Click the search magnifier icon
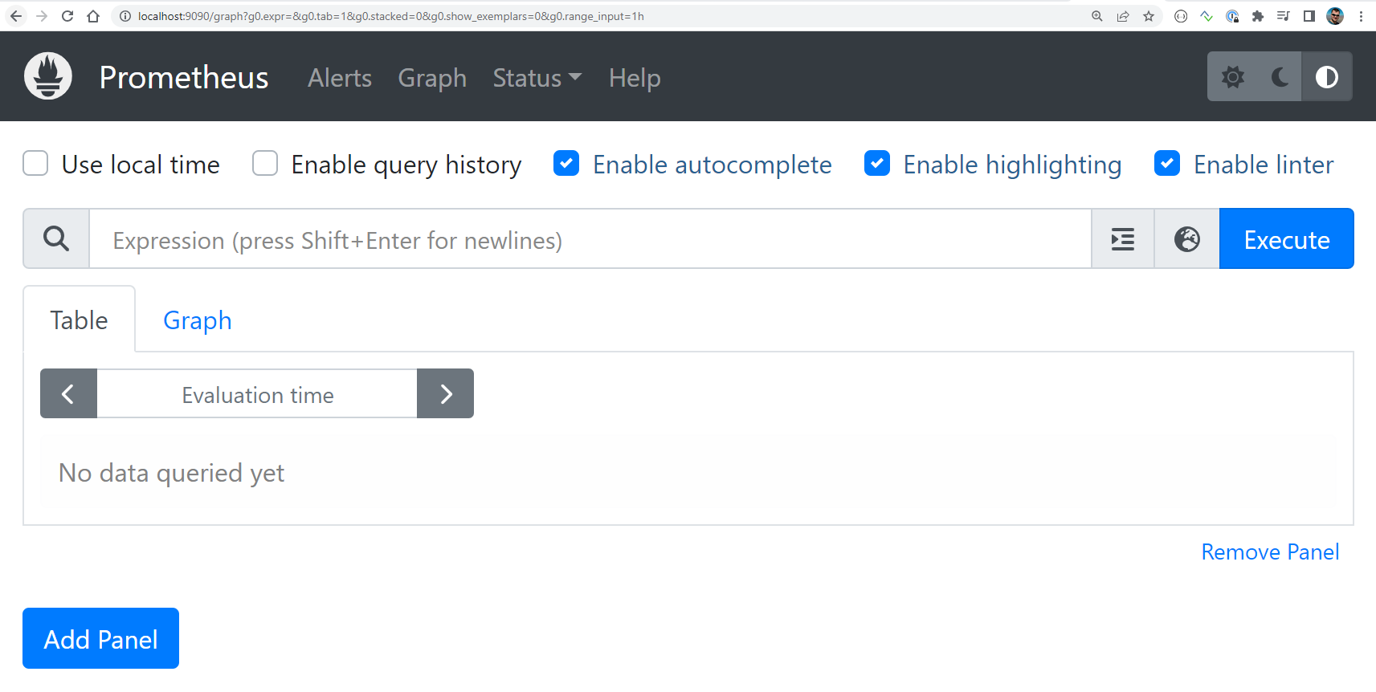 56,239
